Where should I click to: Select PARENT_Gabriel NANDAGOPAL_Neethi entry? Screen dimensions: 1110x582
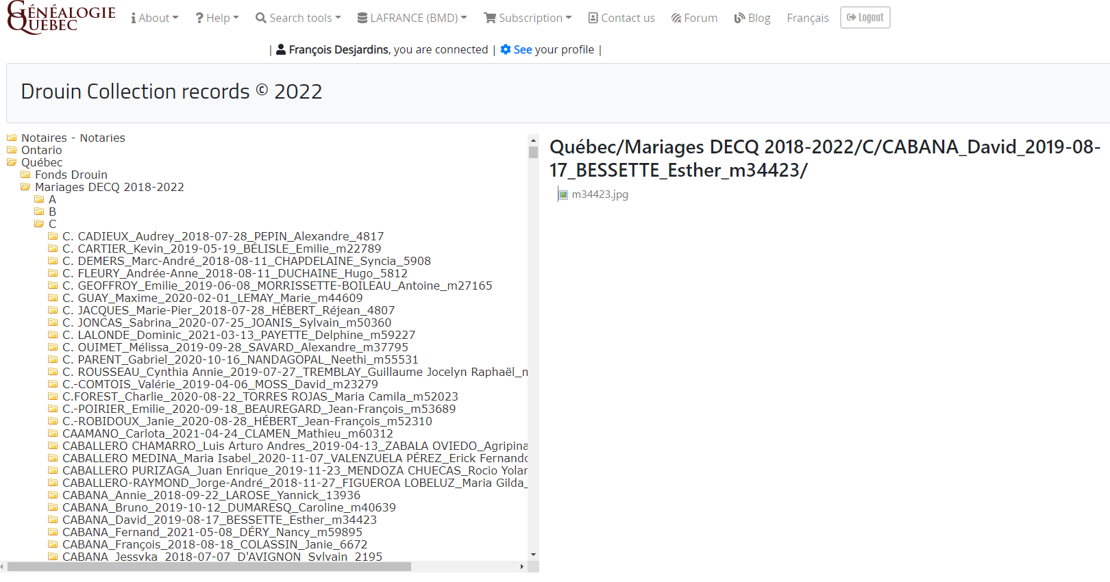(x=241, y=359)
